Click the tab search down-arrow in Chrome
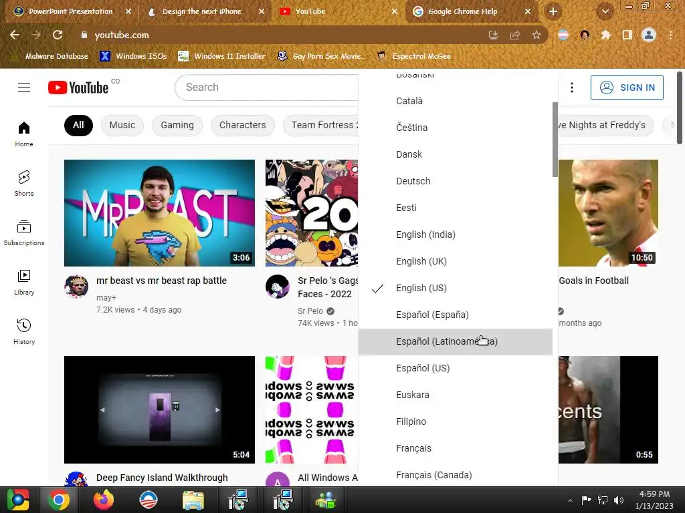 pyautogui.click(x=605, y=11)
